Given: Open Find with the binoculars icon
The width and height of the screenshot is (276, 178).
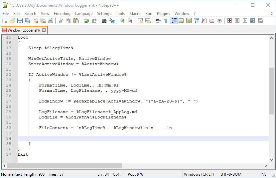Looking at the screenshot, I should 104,21.
